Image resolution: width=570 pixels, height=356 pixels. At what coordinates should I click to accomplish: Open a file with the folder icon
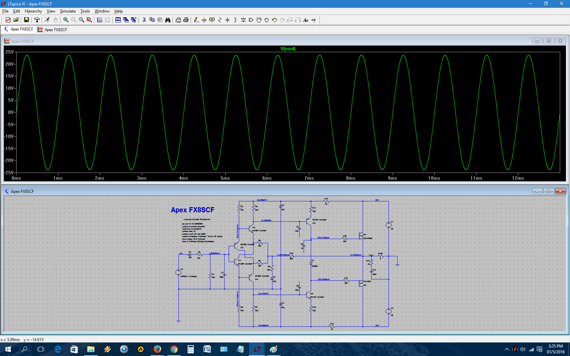(x=16, y=20)
